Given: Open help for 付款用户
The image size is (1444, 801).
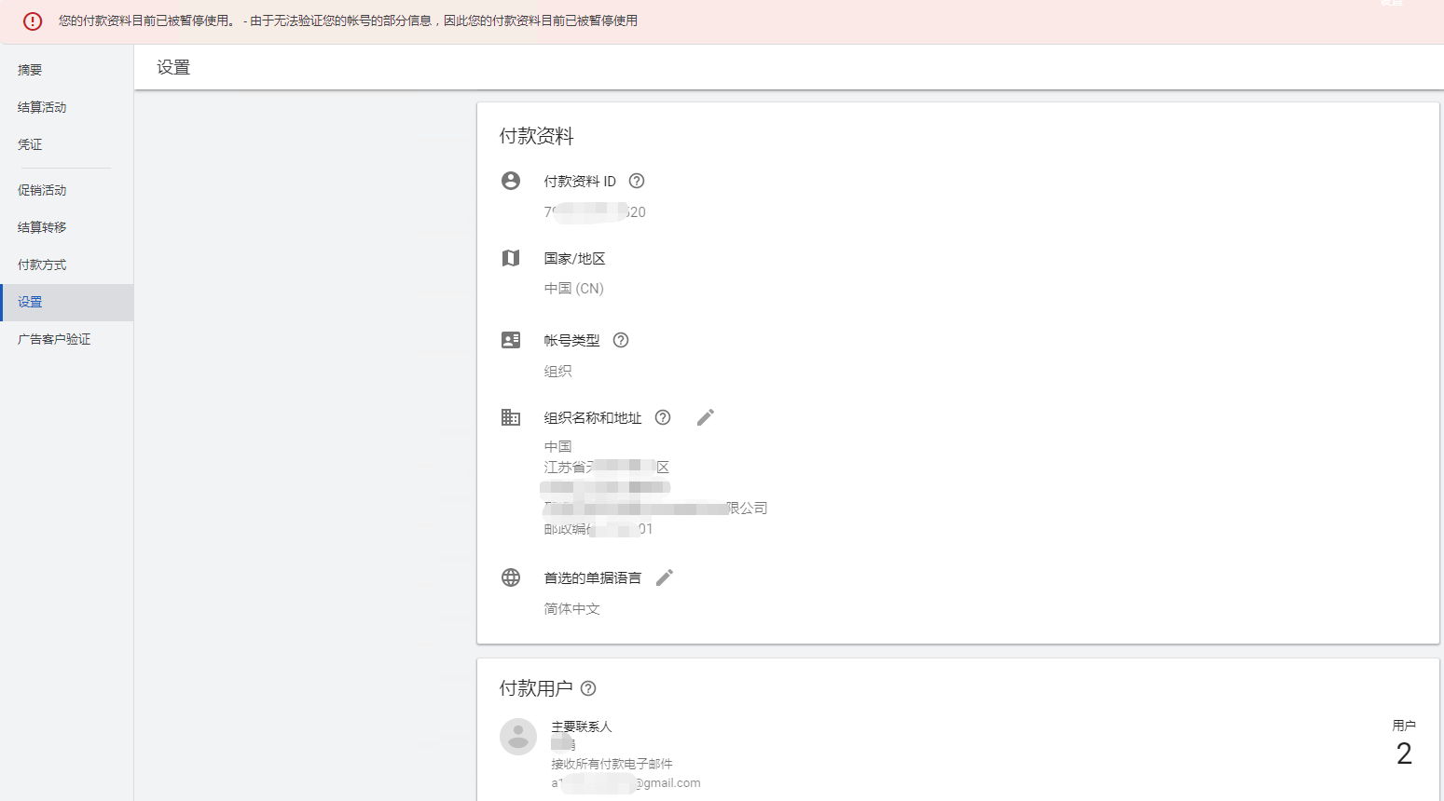Looking at the screenshot, I should click(x=588, y=688).
